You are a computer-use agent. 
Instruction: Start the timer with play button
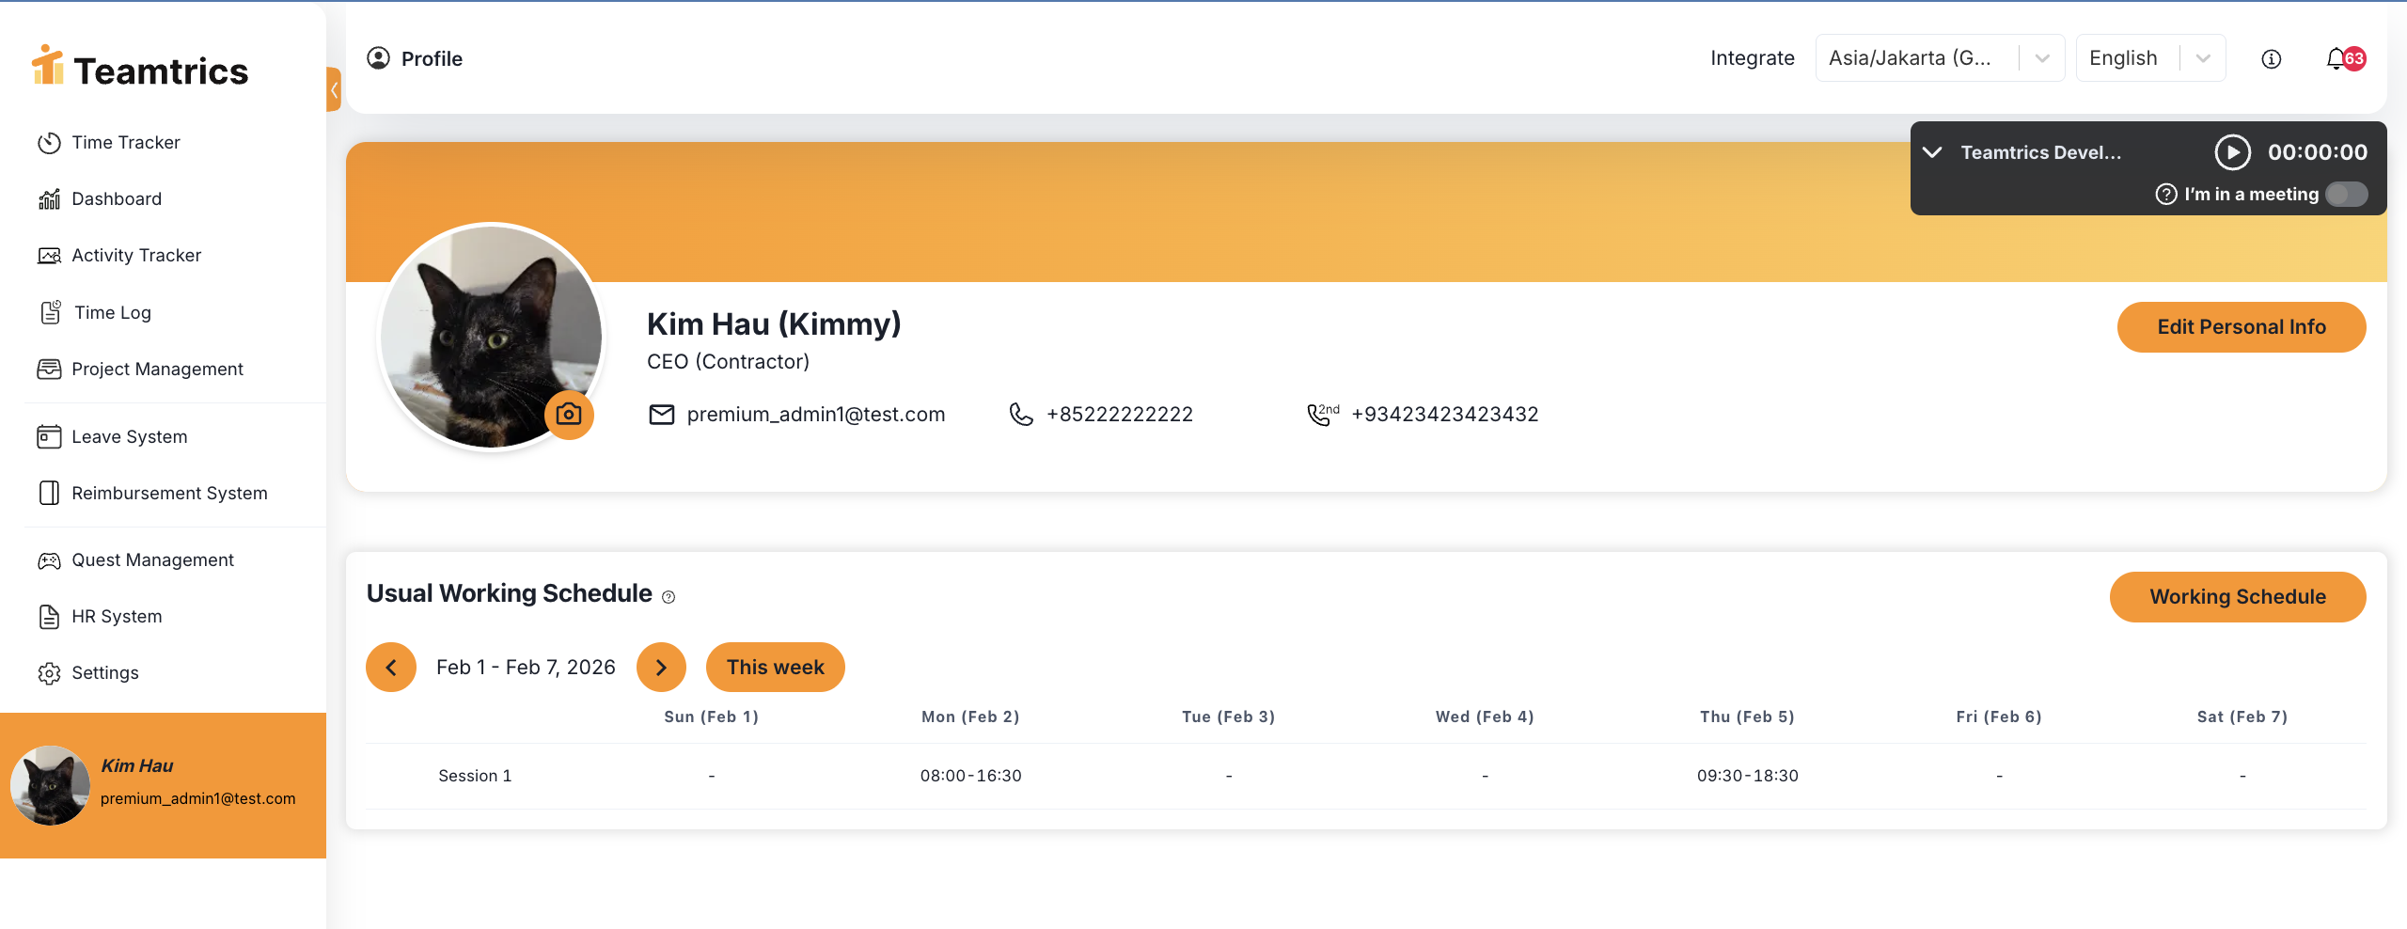click(2232, 152)
